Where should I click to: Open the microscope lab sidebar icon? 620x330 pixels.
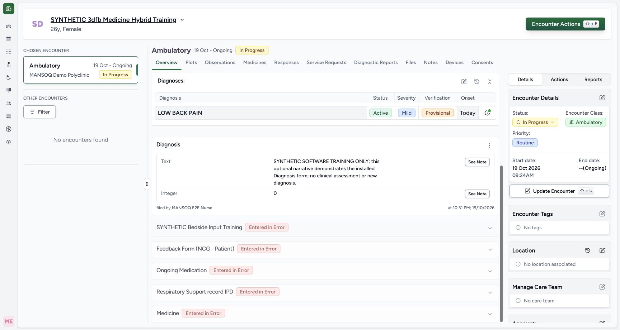[x=9, y=77]
